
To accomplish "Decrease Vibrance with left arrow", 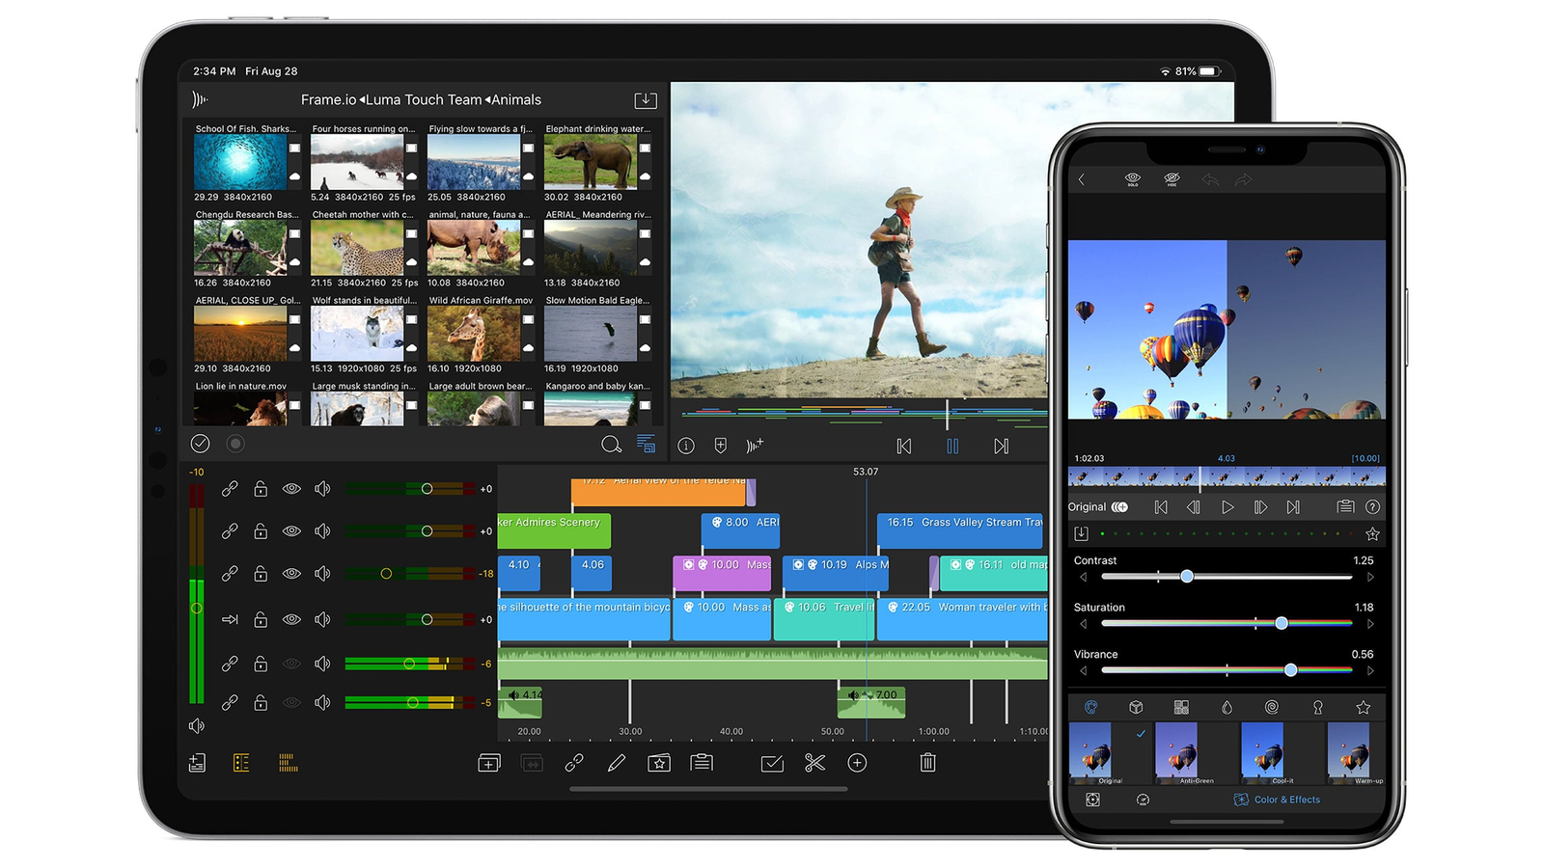I will pyautogui.click(x=1083, y=670).
